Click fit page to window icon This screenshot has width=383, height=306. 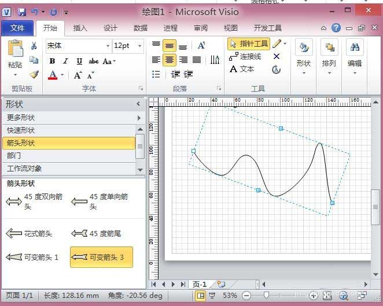327,296
